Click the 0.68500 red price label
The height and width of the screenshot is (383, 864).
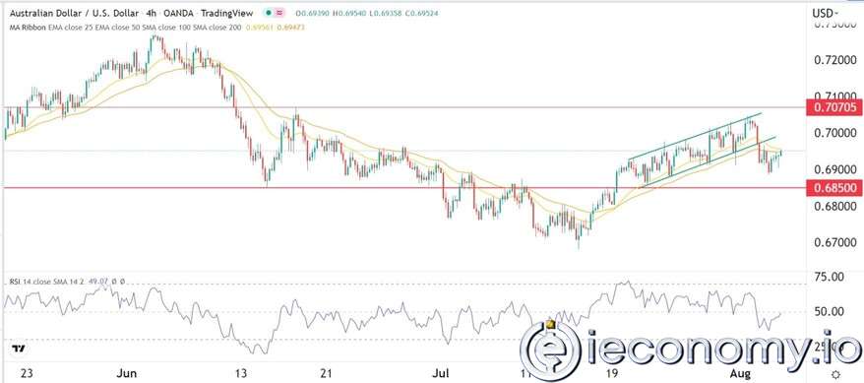click(833, 188)
